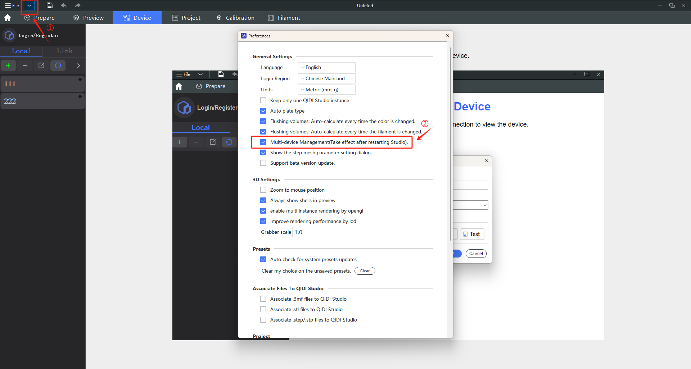Click refresh icon in embedded window

[x=229, y=142]
